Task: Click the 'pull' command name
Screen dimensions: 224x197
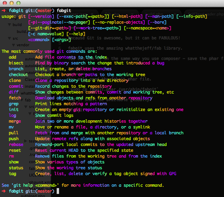Action: [x=14, y=133]
